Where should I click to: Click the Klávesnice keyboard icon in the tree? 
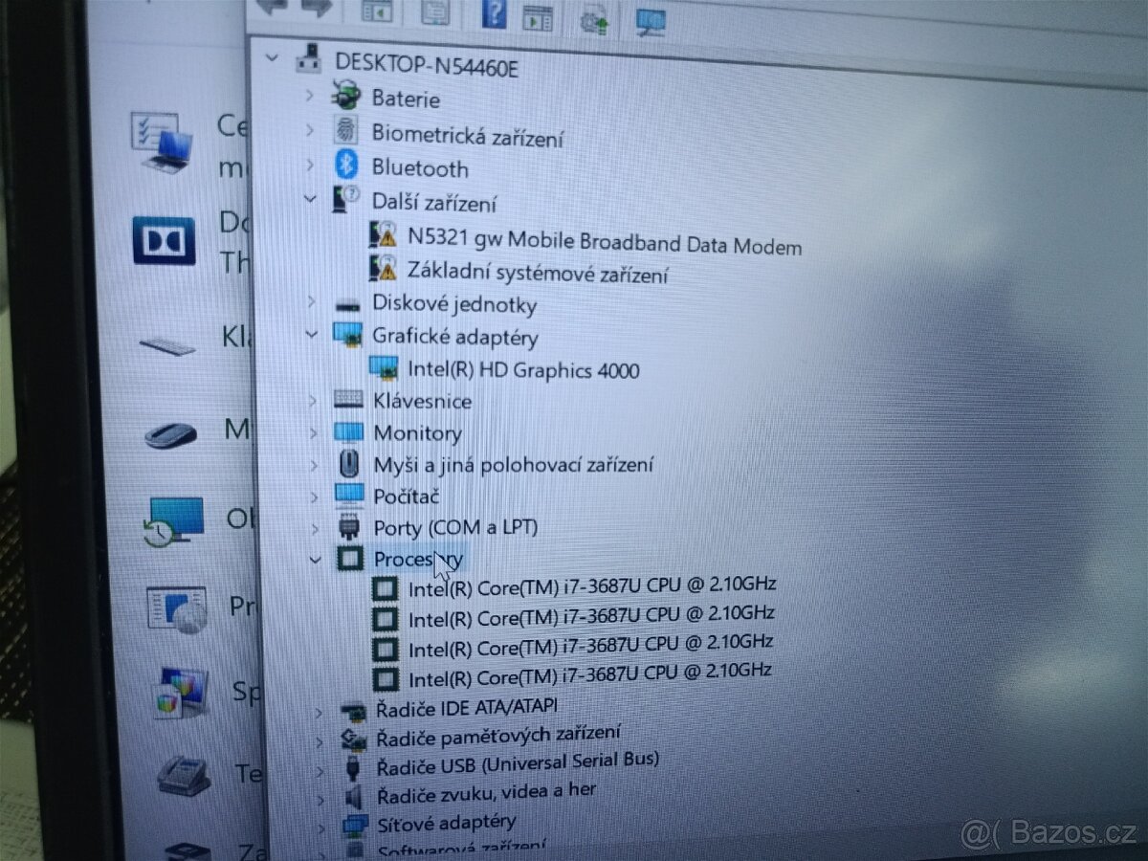point(348,400)
